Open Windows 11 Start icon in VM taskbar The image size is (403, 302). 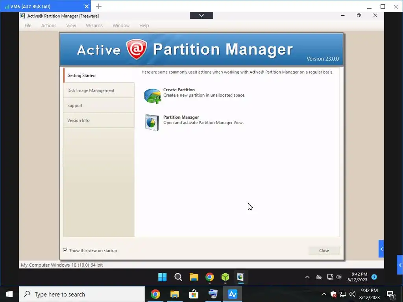(x=163, y=277)
